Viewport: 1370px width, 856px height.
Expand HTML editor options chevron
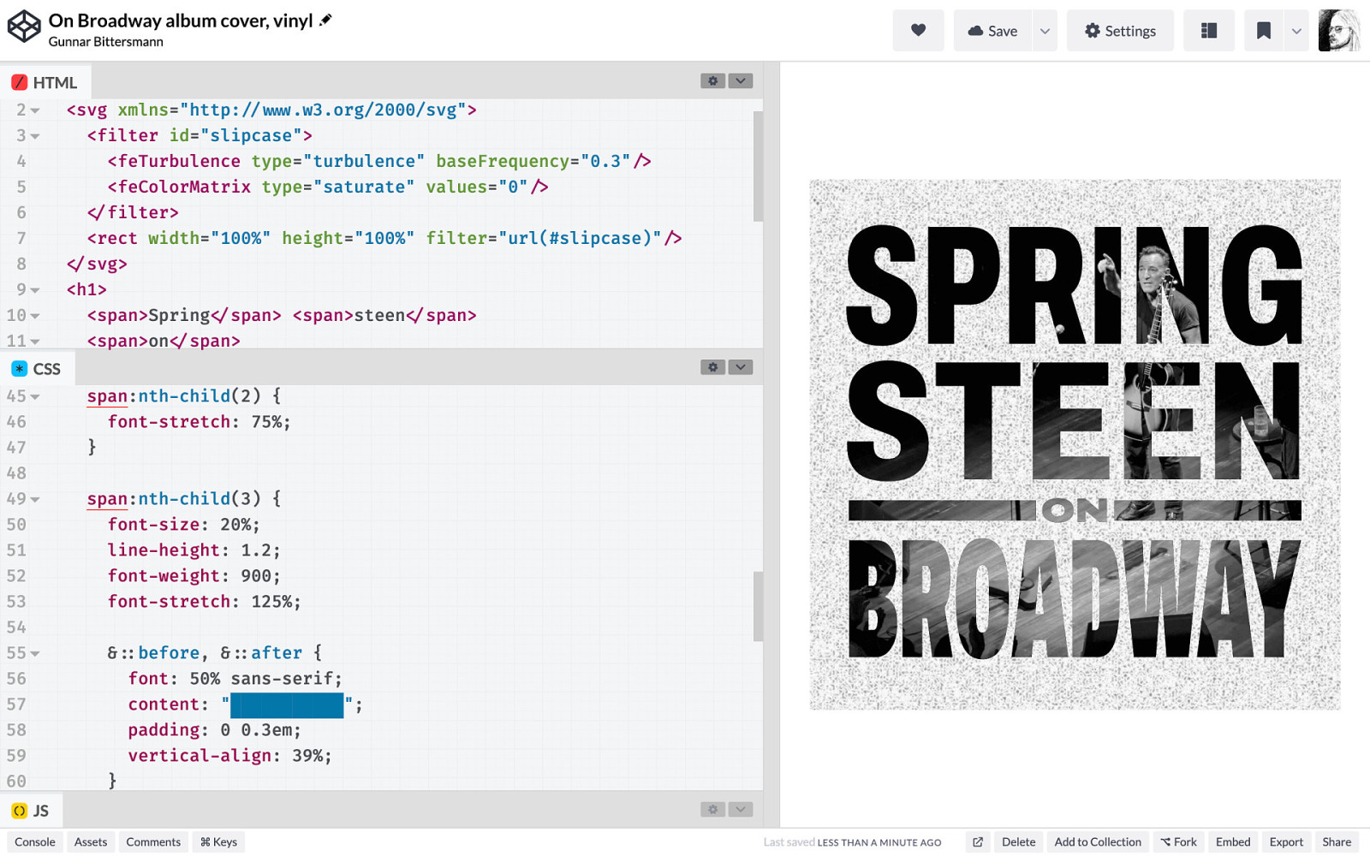pos(741,80)
